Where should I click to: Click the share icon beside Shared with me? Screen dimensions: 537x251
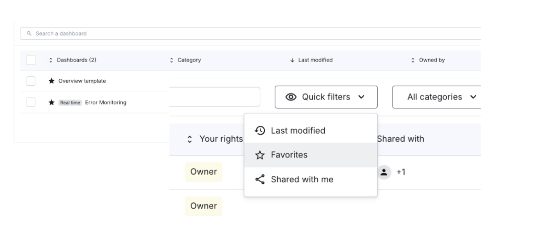[x=260, y=180]
